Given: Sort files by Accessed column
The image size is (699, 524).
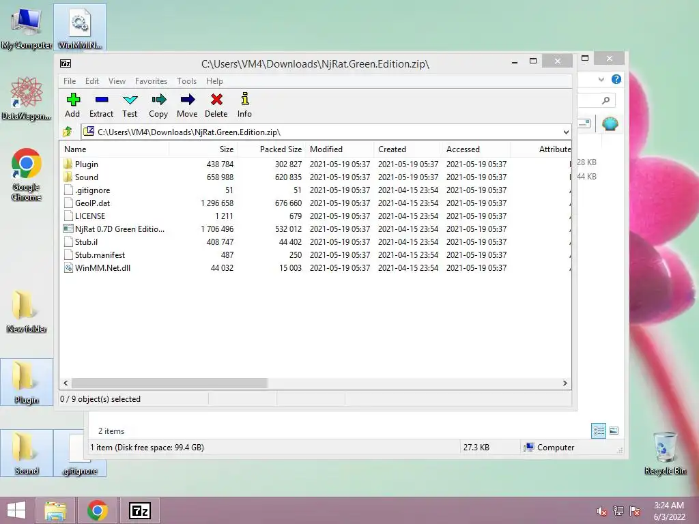Looking at the screenshot, I should click(x=476, y=149).
